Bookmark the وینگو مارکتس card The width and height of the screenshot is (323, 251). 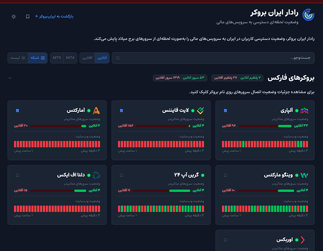click(x=226, y=175)
